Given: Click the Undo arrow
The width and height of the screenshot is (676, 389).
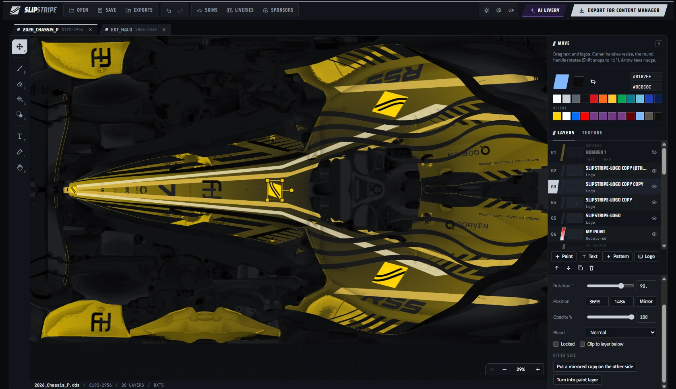Looking at the screenshot, I should 169,10.
